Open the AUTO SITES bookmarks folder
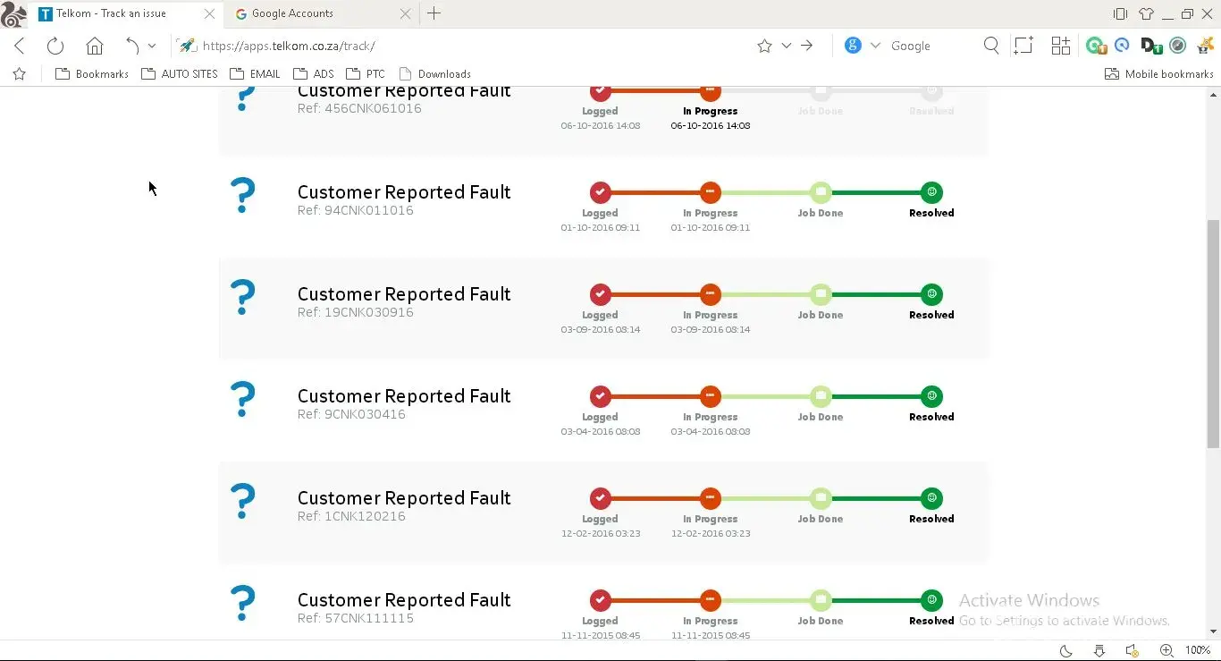This screenshot has width=1221, height=661. (x=180, y=74)
